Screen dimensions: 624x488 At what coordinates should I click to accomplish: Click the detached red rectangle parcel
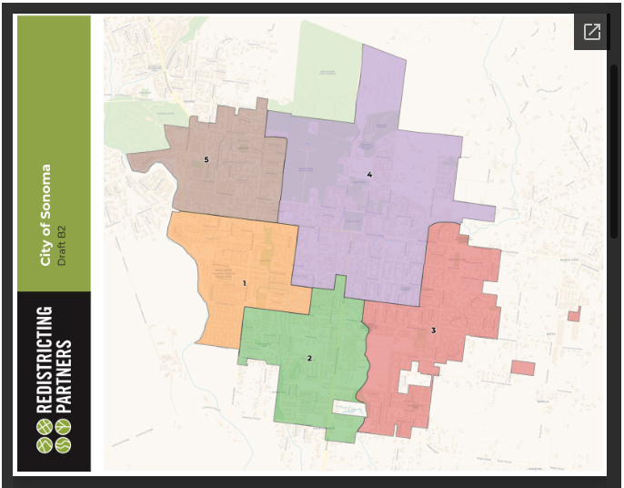pos(523,368)
